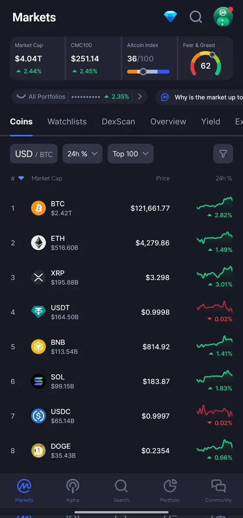This screenshot has width=243, height=518.
Task: Switch to the Watchlists tab
Action: 67,122
